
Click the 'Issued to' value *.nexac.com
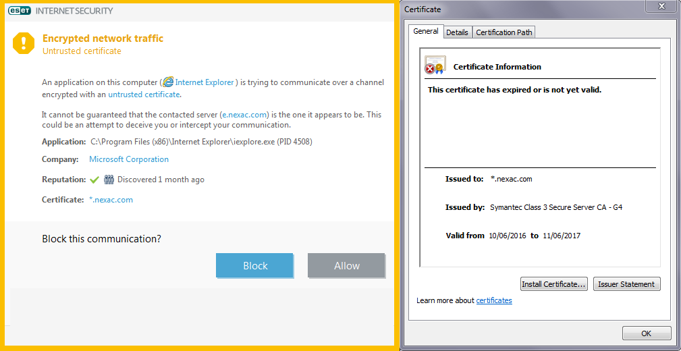pyautogui.click(x=511, y=179)
